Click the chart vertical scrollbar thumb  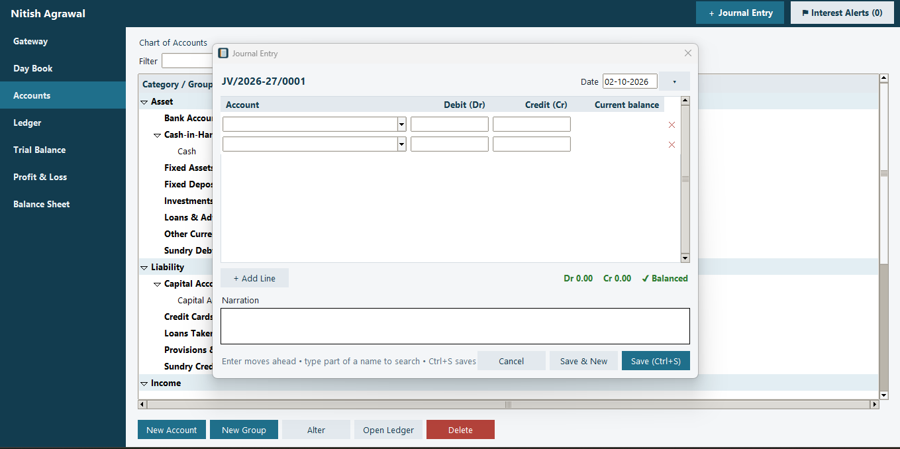point(883,173)
